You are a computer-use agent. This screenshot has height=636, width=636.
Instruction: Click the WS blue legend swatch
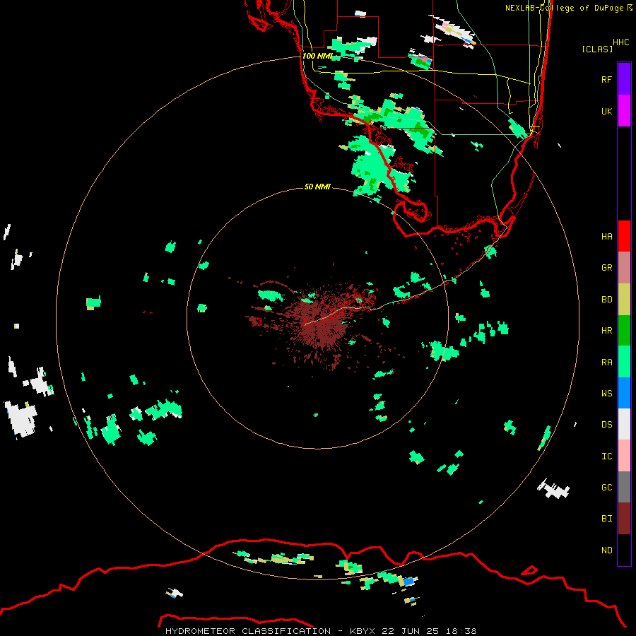click(x=624, y=393)
